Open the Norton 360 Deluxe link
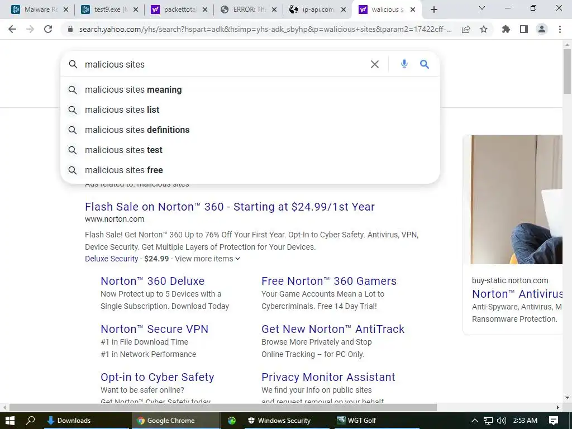This screenshot has height=429, width=572. tap(152, 282)
